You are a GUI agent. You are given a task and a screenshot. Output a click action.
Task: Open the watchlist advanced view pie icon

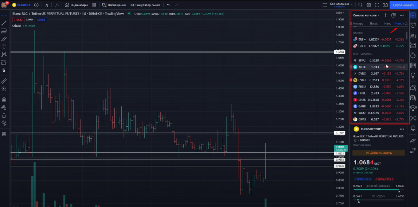[394, 15]
